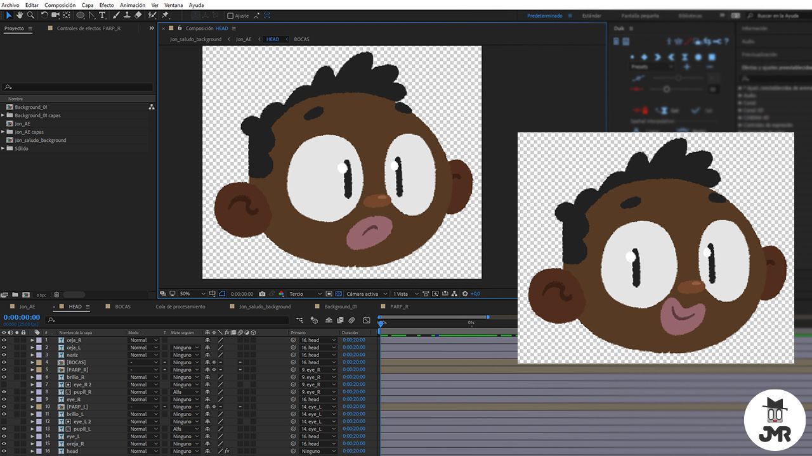The height and width of the screenshot is (456, 812).
Task: Select the Hand tool in toolbar
Action: click(x=20, y=15)
